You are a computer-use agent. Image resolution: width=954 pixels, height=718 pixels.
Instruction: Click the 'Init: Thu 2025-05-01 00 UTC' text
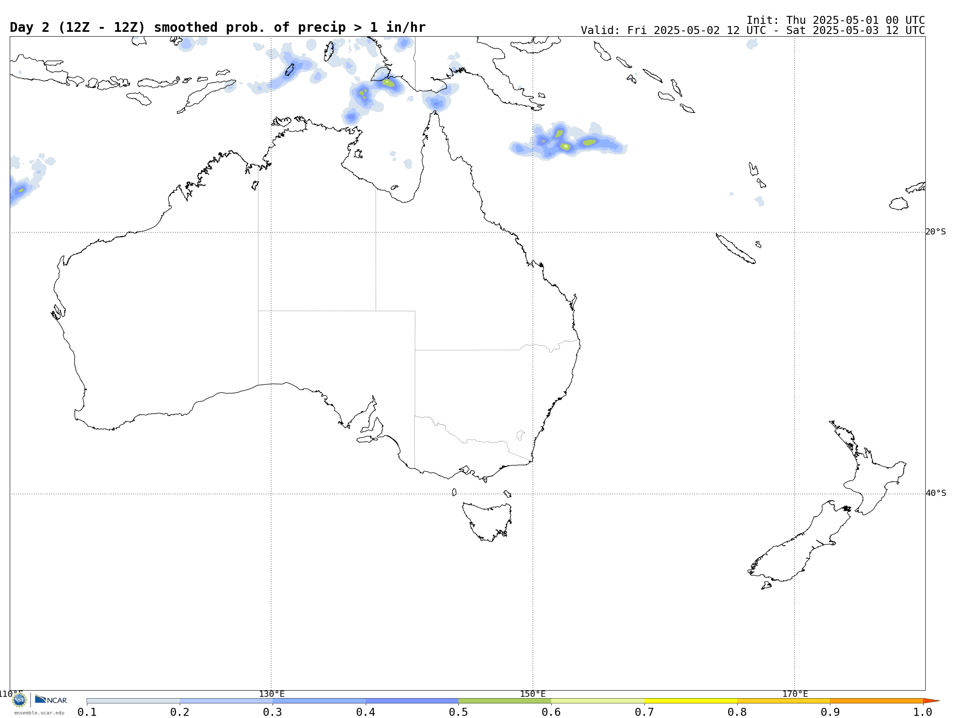click(x=836, y=20)
